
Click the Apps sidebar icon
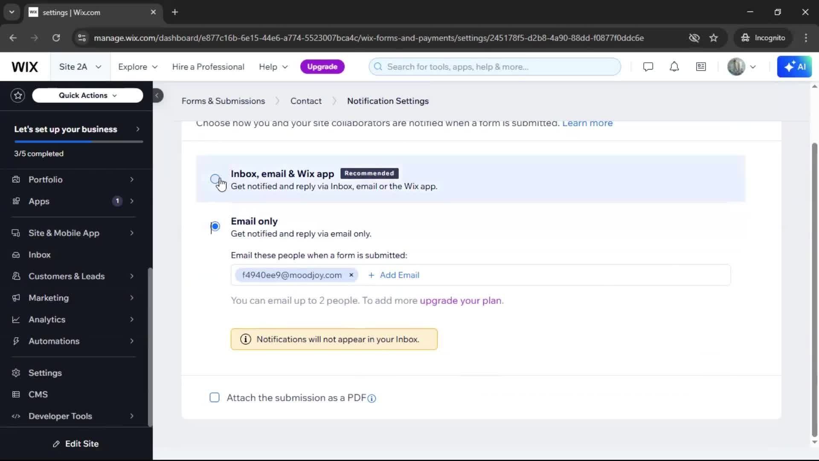pos(16,201)
